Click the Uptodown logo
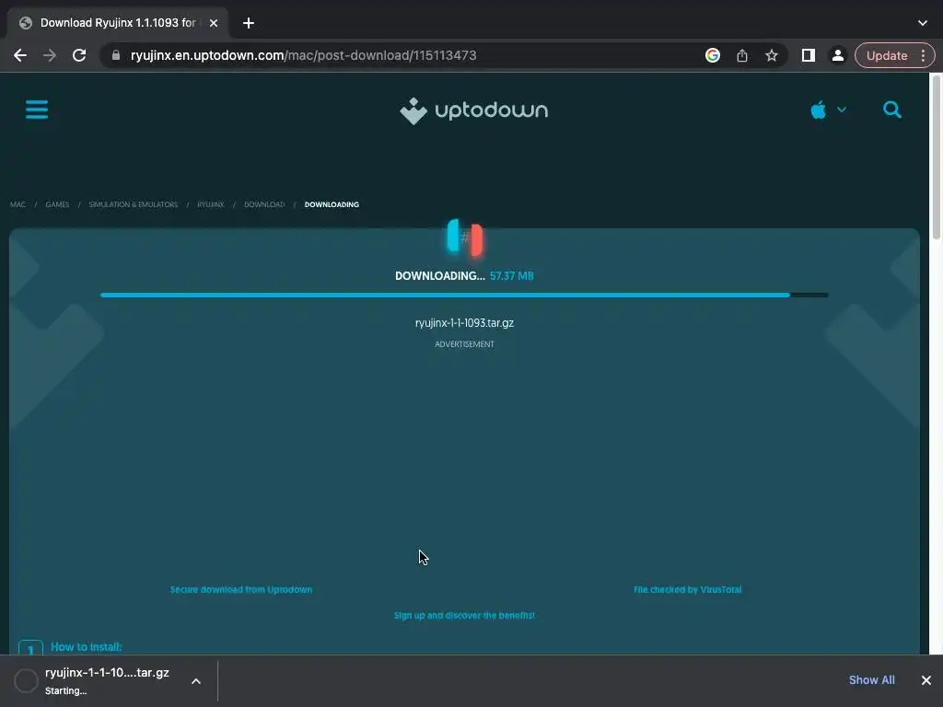 point(474,110)
